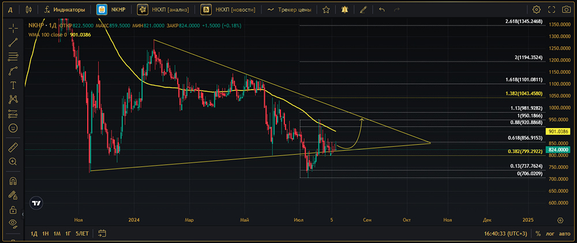
Task: Click the 1.618(1101.0811) Fibonacci level label
Action: (524, 80)
